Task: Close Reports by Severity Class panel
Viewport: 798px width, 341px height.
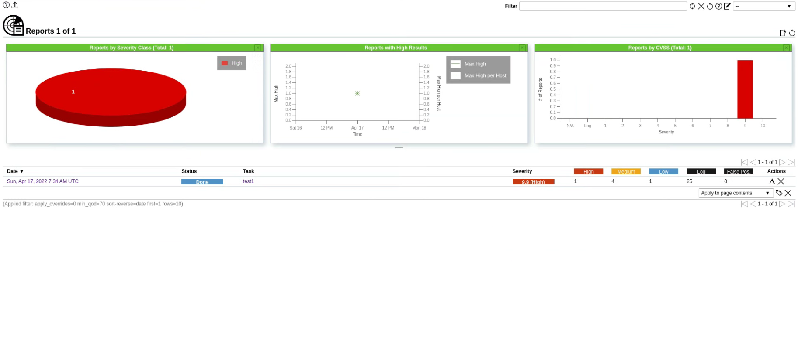Action: 258,48
